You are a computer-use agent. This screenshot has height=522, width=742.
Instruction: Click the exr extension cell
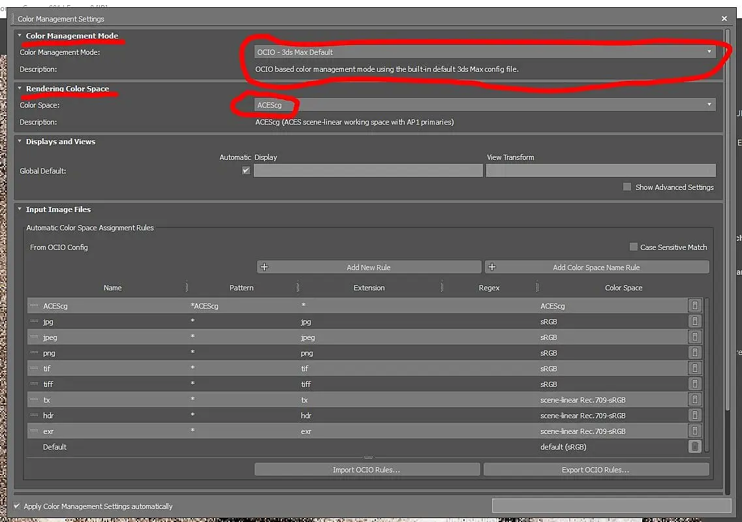(306, 431)
